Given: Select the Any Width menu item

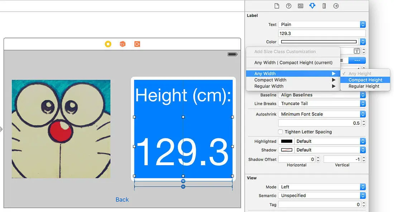Looking at the screenshot, I should tap(293, 74).
